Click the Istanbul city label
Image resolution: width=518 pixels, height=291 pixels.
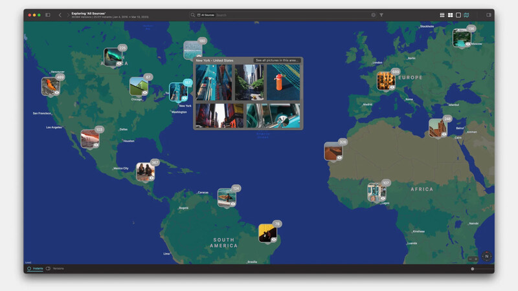[454, 105]
